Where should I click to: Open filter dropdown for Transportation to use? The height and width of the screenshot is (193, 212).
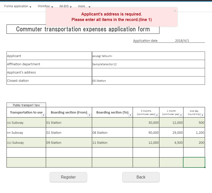[x=44, y=115]
